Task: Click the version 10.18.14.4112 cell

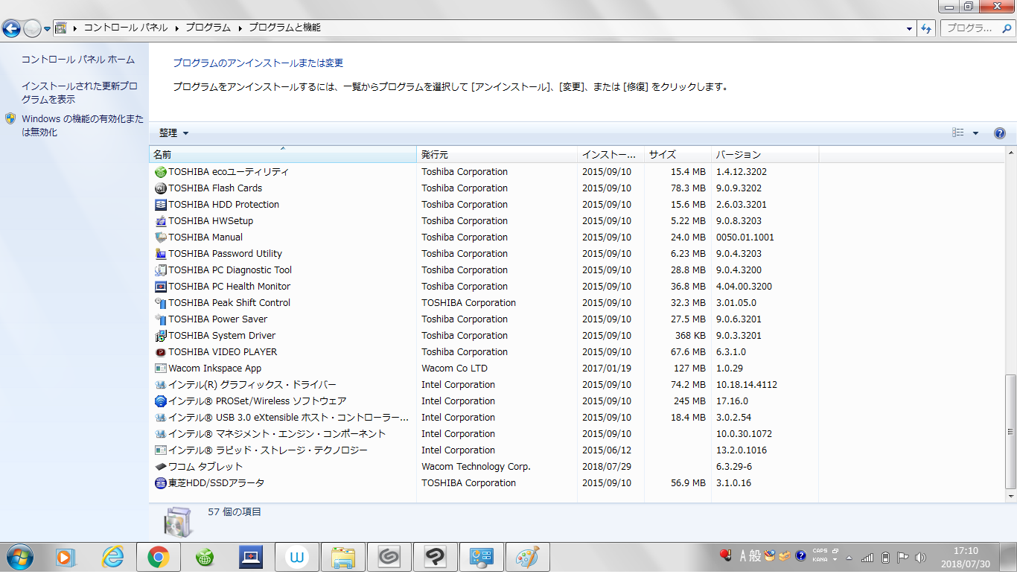Action: click(x=746, y=385)
